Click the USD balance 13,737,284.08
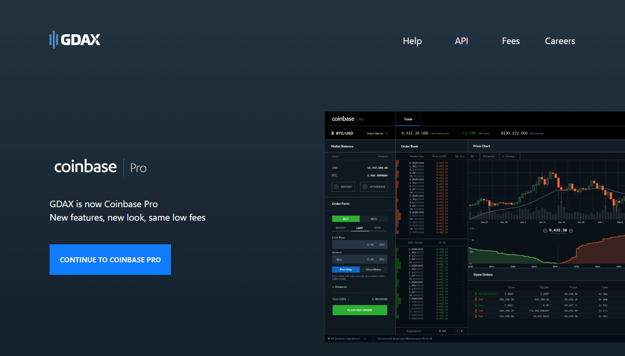The width and height of the screenshot is (625, 356). pyautogui.click(x=377, y=168)
